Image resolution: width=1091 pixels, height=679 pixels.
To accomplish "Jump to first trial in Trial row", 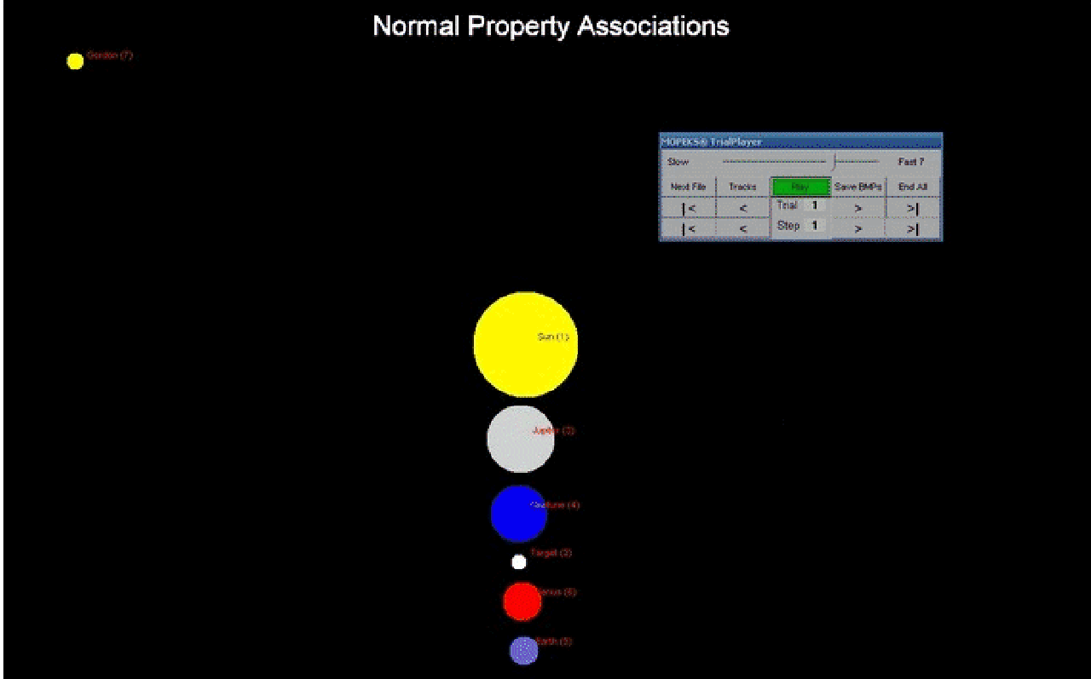I will pos(688,208).
